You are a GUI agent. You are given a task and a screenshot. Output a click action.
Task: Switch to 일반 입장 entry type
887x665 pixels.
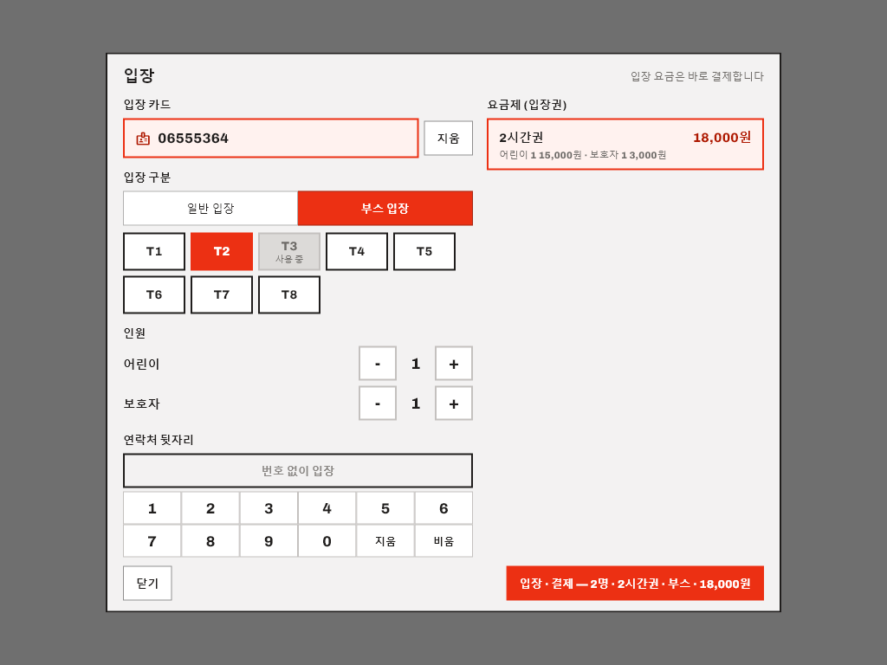coord(210,208)
